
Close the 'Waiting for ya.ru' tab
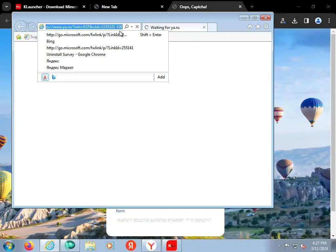pos(204,27)
